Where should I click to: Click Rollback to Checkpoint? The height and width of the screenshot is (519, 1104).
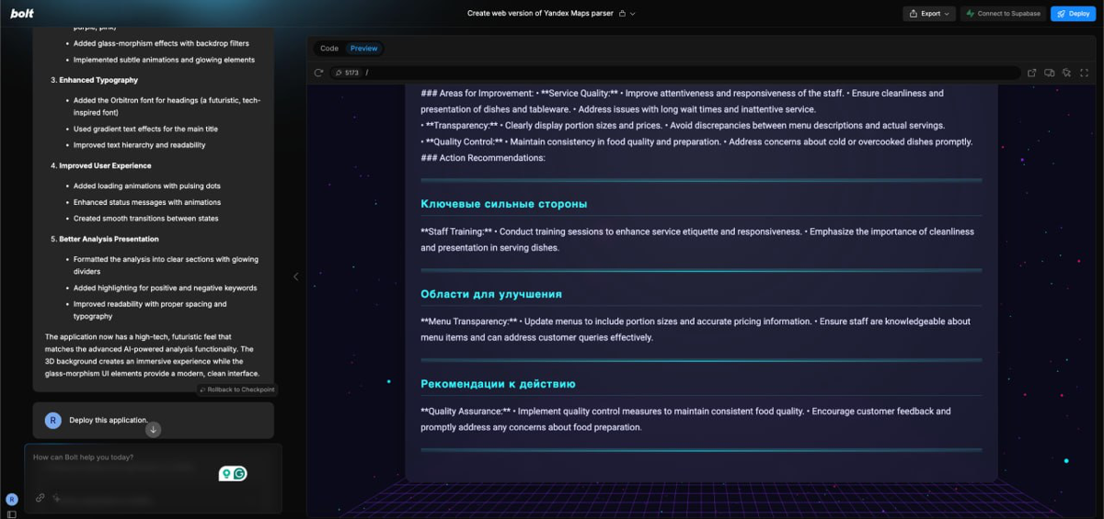(236, 389)
